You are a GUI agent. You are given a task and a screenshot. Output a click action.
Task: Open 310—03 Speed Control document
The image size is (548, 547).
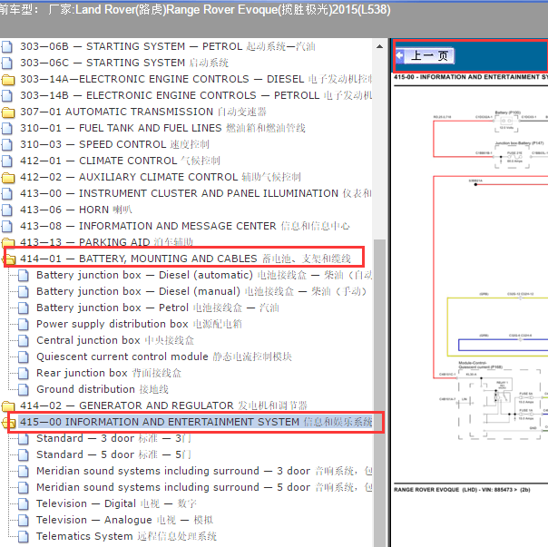click(x=114, y=144)
